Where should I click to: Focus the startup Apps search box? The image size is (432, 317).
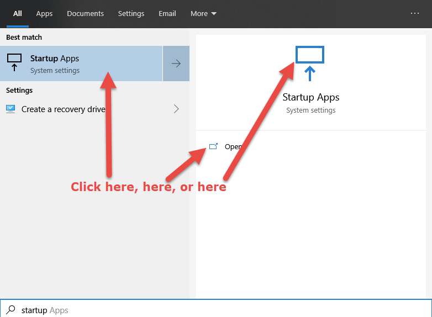click(x=216, y=309)
